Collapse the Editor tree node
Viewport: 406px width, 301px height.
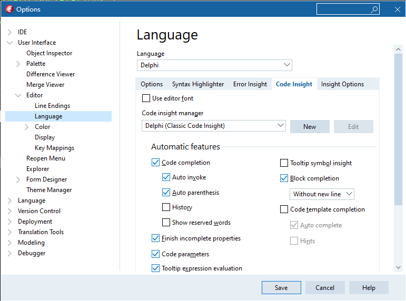coord(18,95)
